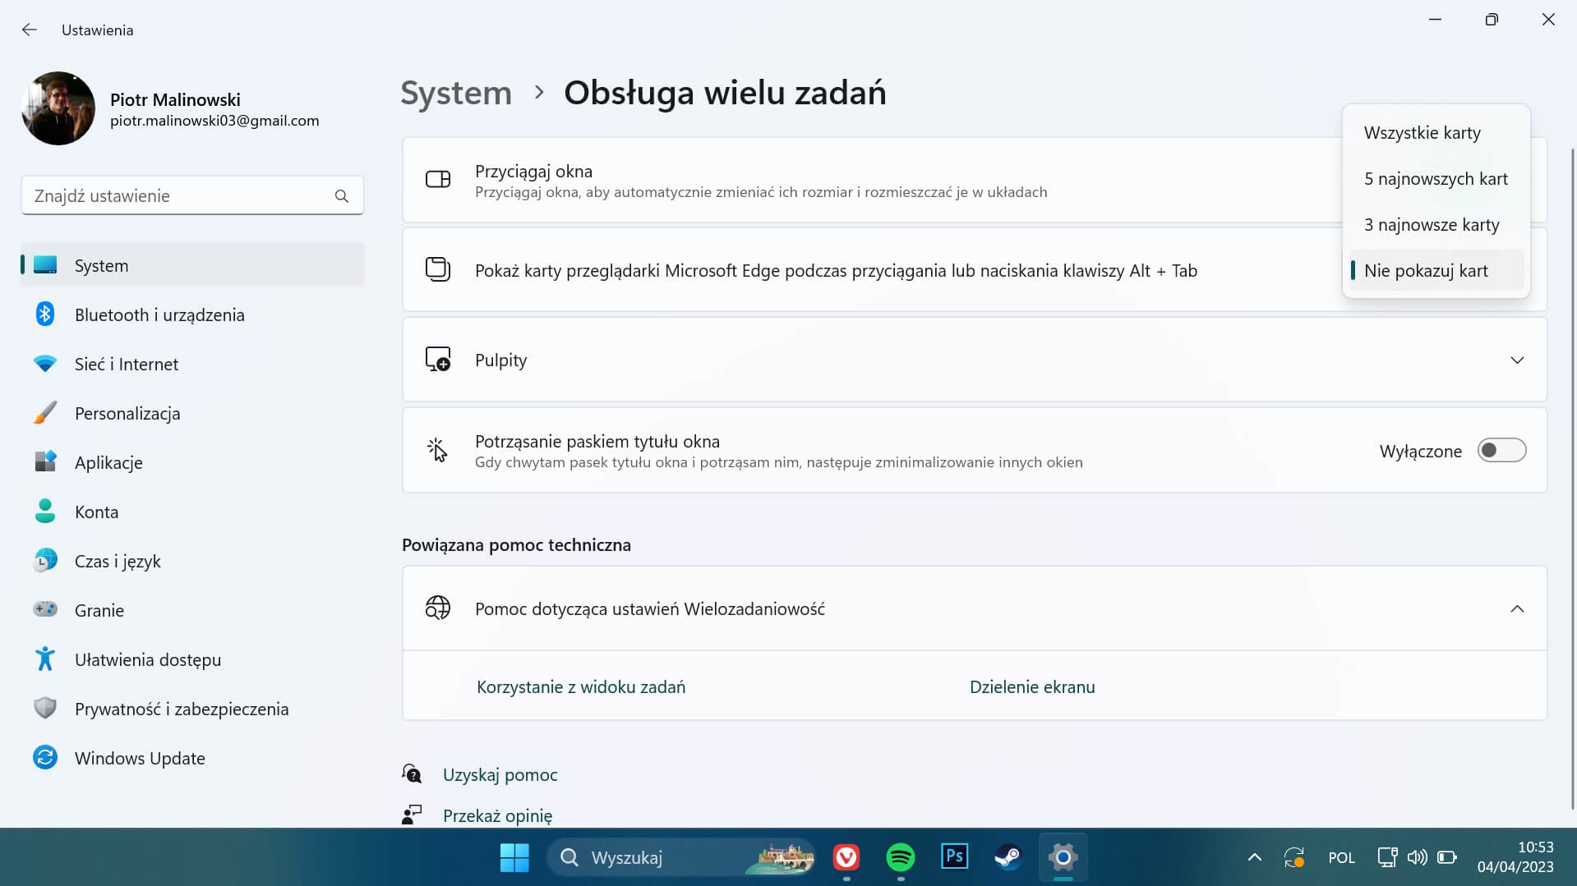This screenshot has width=1577, height=886.
Task: Open Personalizacja settings
Action: (x=127, y=413)
